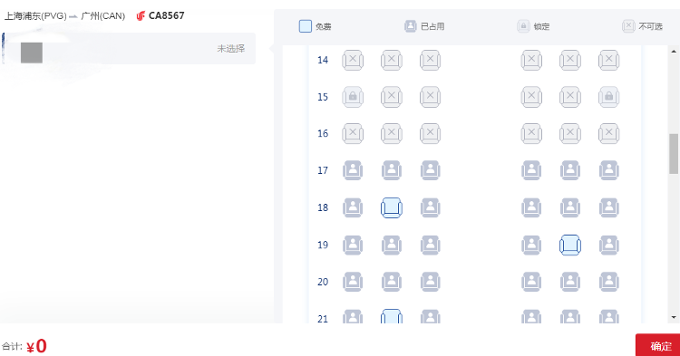Click the Air China logo beside CA8567
680x356 pixels.
coord(141,16)
